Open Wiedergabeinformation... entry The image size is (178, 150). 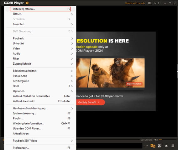pos(40,123)
